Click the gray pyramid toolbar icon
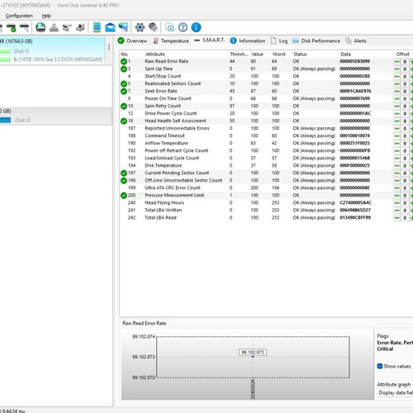Screen dimensions: 413x413 [x=54, y=27]
